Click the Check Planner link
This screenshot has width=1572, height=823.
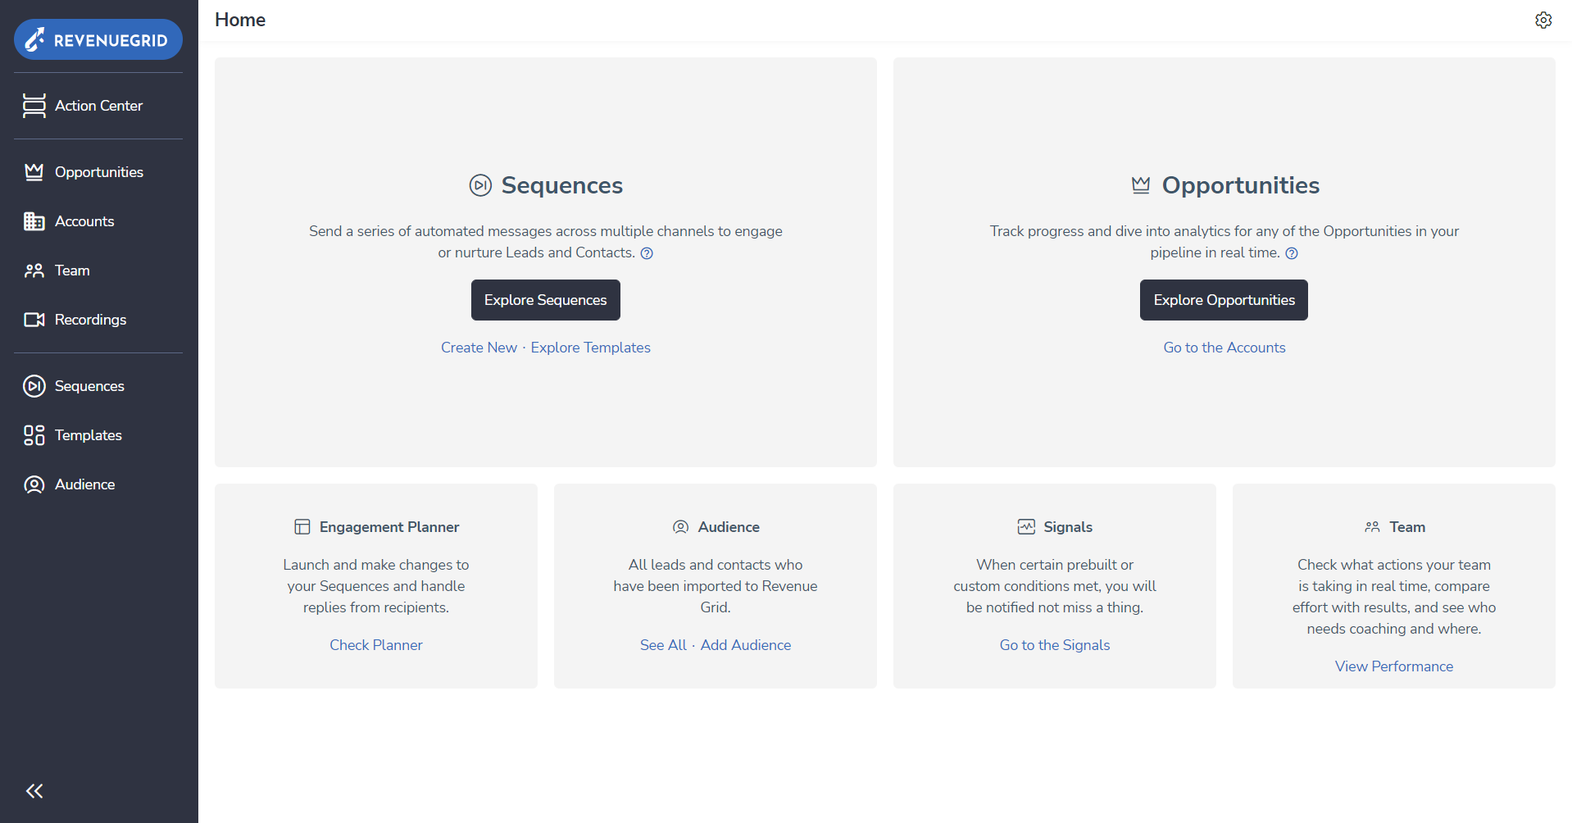click(x=376, y=645)
